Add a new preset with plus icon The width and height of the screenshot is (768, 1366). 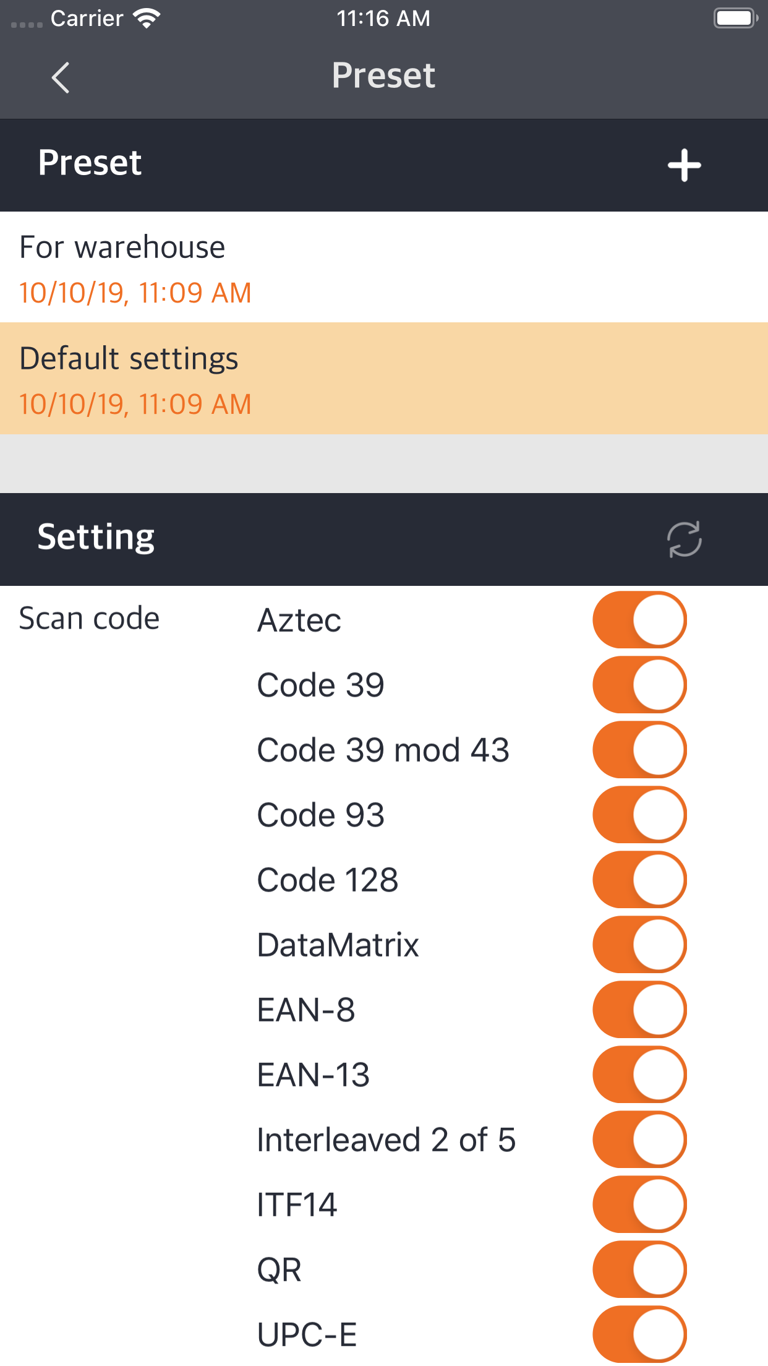684,165
